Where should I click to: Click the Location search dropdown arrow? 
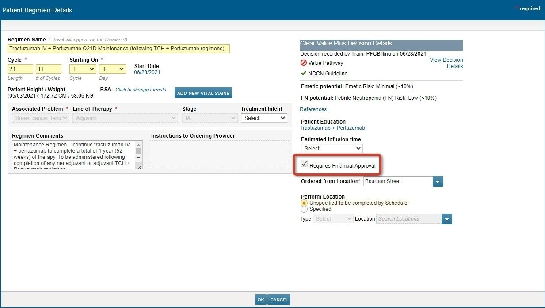click(x=446, y=218)
